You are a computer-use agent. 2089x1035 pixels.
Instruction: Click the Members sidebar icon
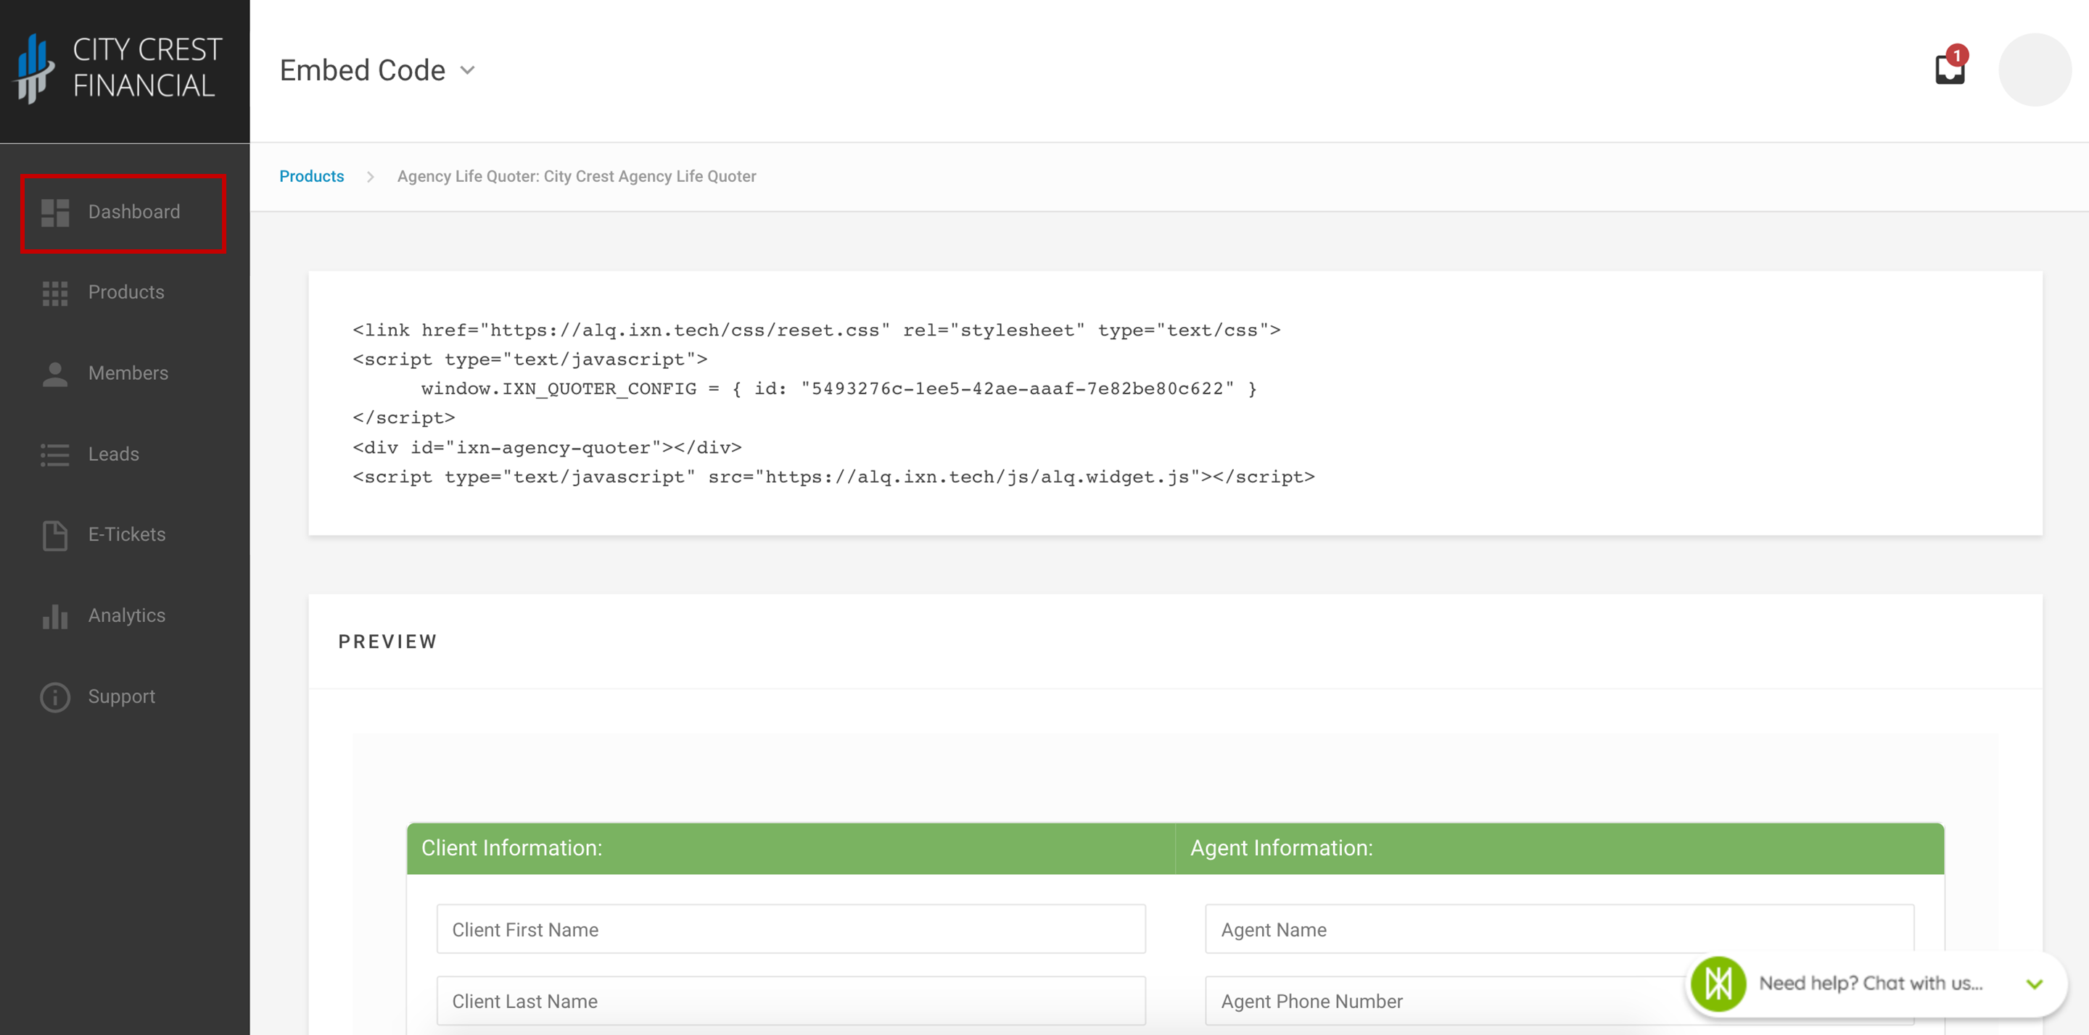(54, 373)
